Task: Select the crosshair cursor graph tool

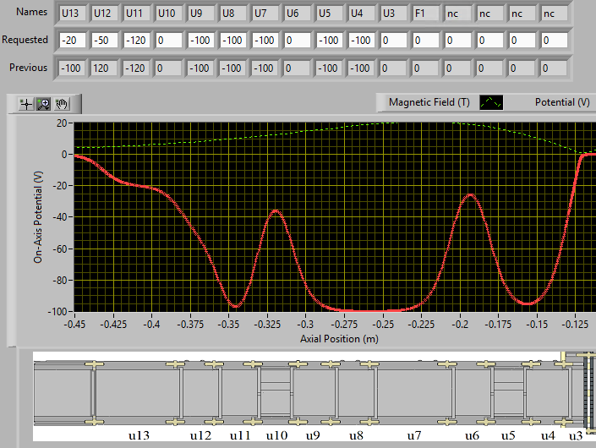Action: click(26, 104)
